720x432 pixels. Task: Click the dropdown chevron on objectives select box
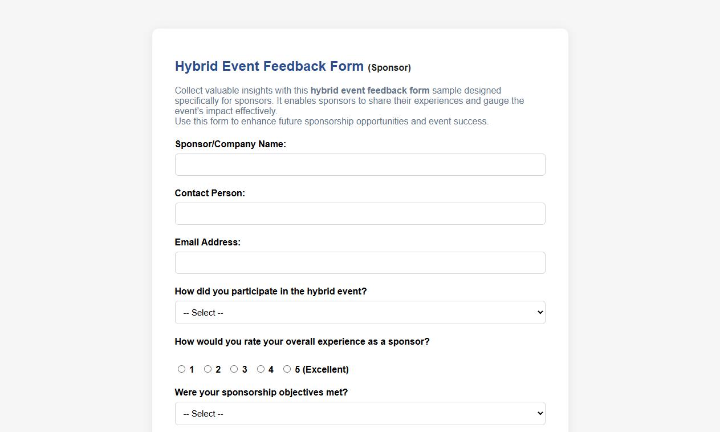[538, 413]
